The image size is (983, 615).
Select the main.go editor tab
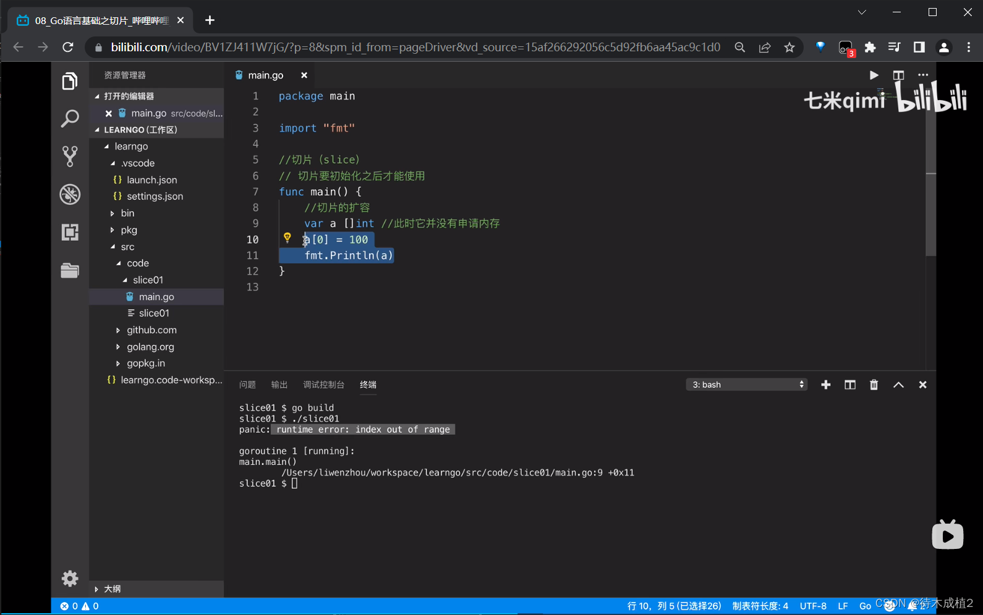click(x=266, y=75)
